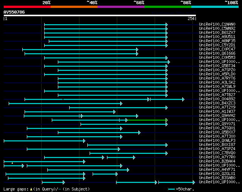The height and width of the screenshot is (192, 242).
Task: Select the UniRef100_B2BAK4 label
Action: tap(217, 161)
